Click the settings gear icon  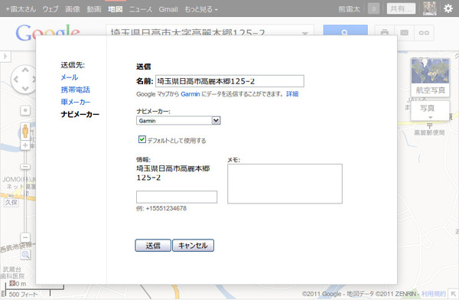click(448, 8)
